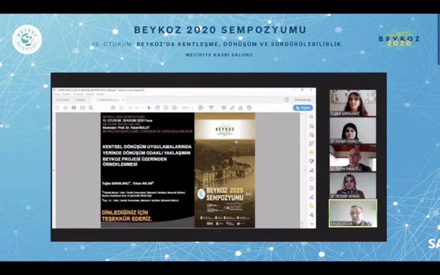Click the Print icon in Acrobat toolbar
The height and width of the screenshot is (275, 440).
(x=74, y=107)
